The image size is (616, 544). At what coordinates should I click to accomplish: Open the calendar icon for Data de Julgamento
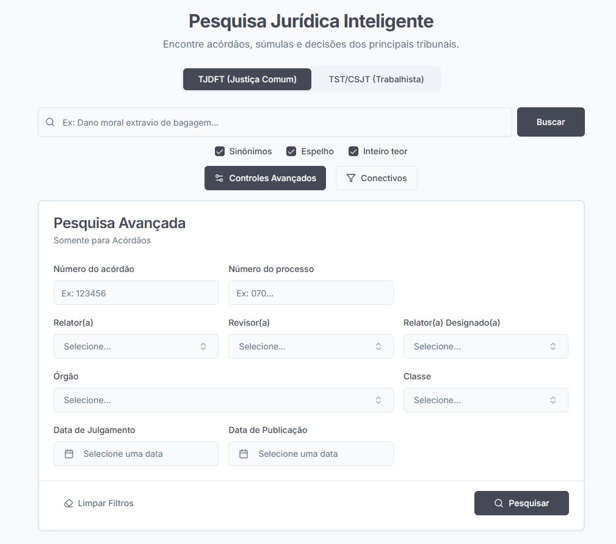(68, 454)
